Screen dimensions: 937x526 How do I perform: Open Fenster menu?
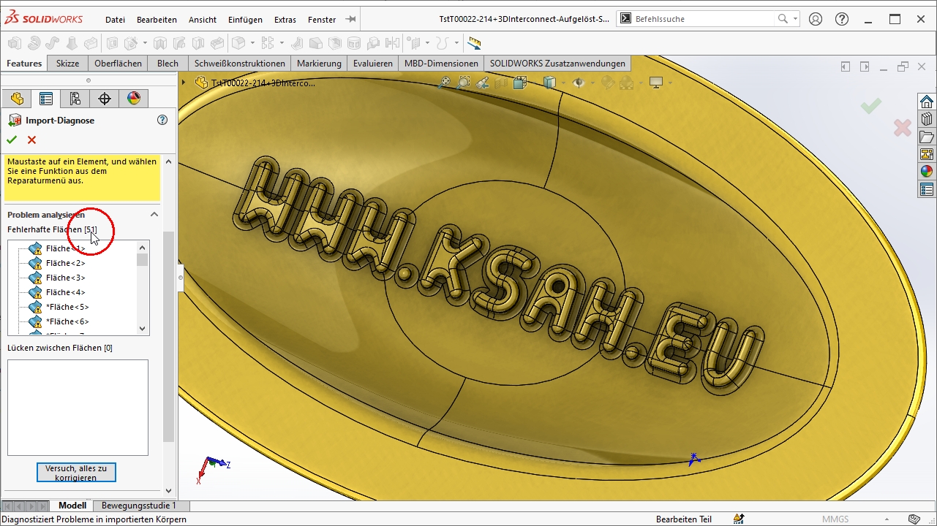[x=322, y=20]
